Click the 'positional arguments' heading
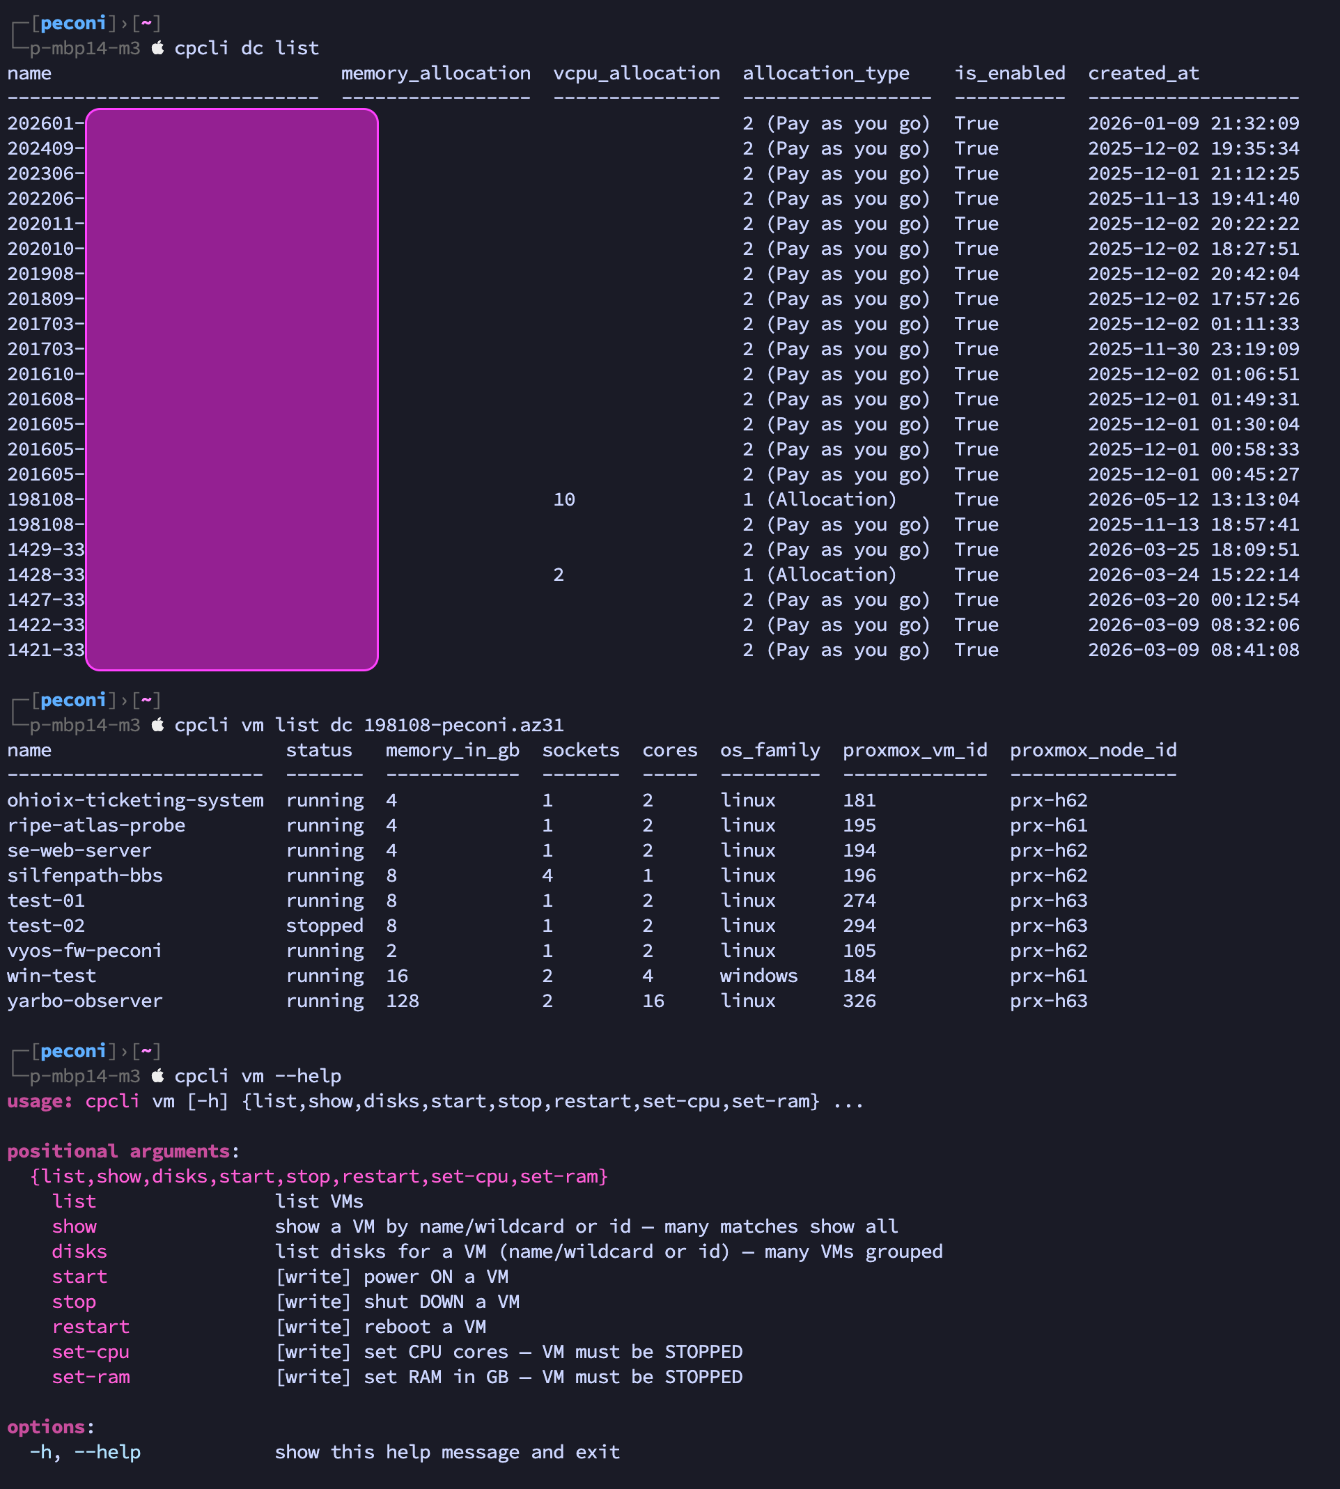 click(118, 1151)
